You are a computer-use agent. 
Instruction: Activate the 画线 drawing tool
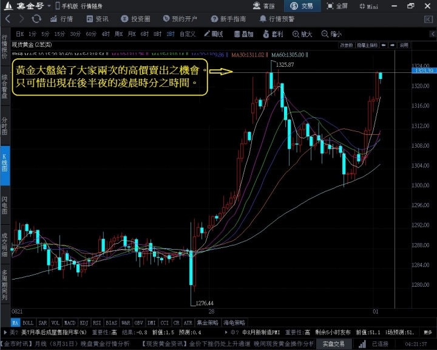214,34
